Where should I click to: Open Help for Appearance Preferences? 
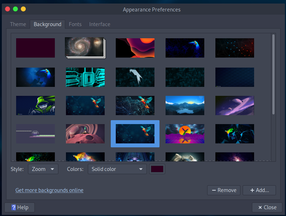pyautogui.click(x=19, y=207)
